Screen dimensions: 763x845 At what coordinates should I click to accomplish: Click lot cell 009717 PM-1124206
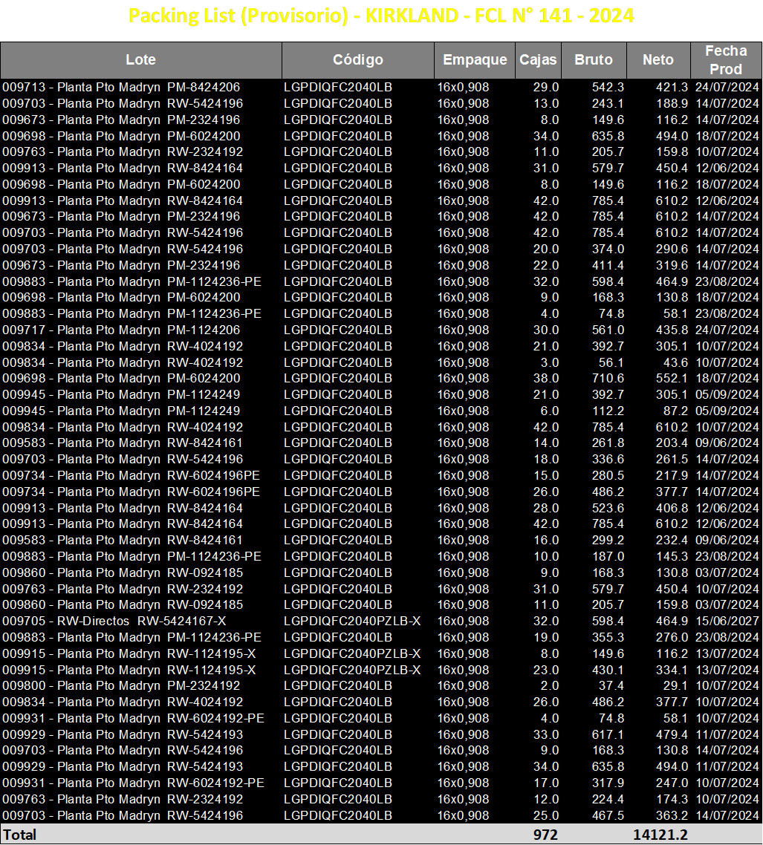click(x=121, y=330)
